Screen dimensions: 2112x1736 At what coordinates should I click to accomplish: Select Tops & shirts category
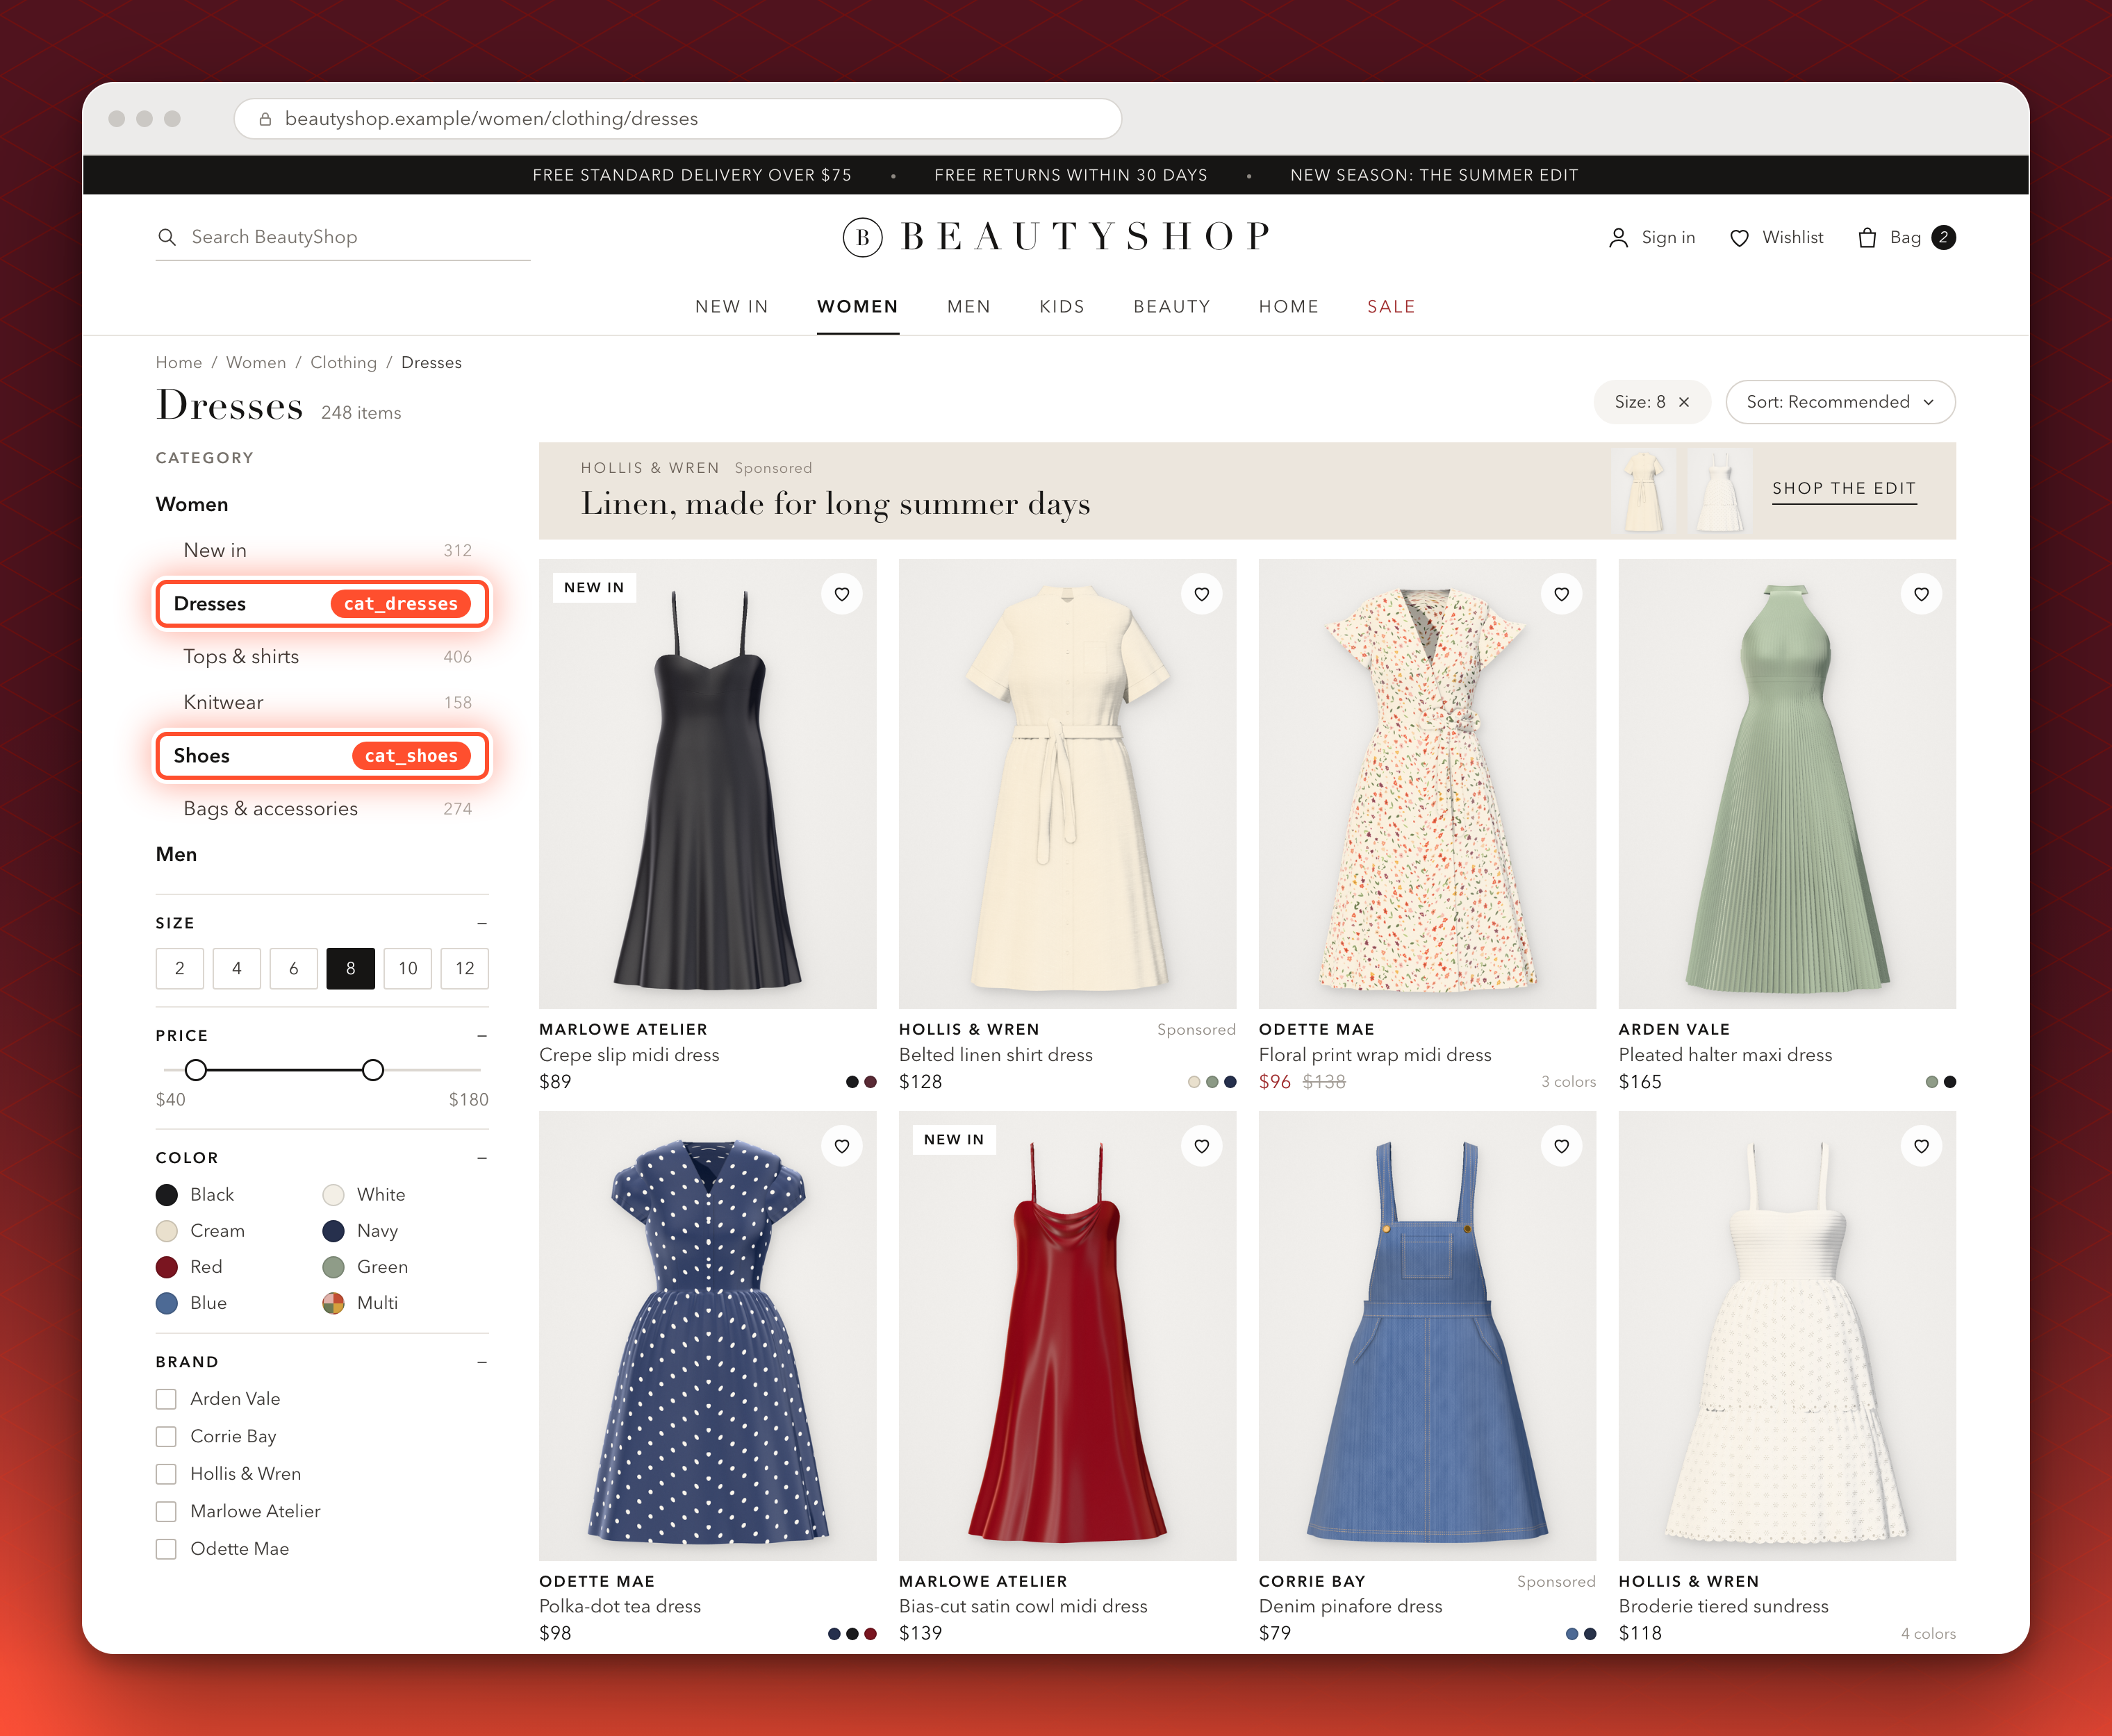click(322, 656)
